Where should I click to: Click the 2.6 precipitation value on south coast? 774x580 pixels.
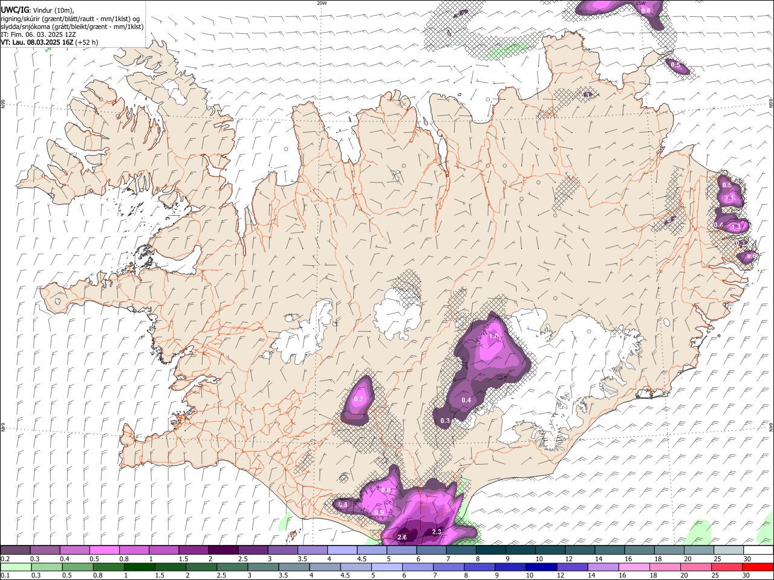[x=402, y=537]
